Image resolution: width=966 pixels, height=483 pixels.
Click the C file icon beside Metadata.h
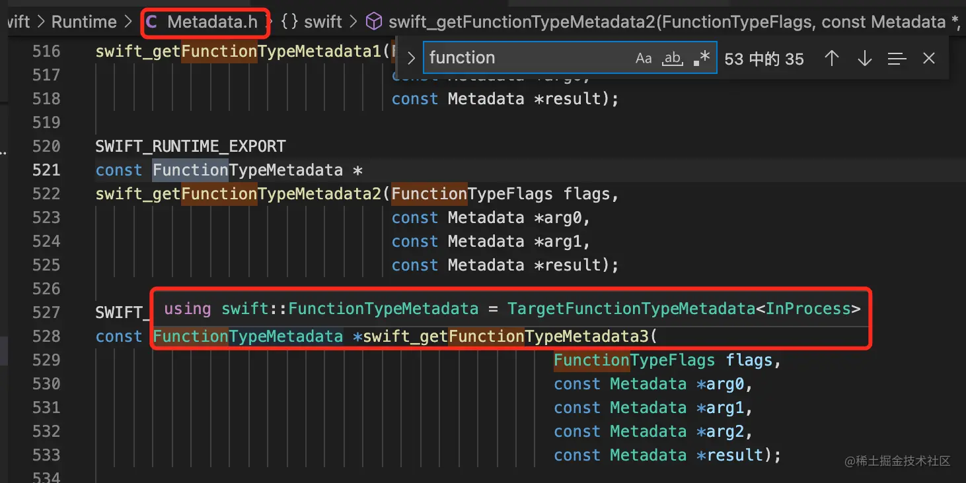point(152,22)
